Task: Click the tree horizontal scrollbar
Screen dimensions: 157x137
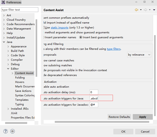Action: point(16,123)
